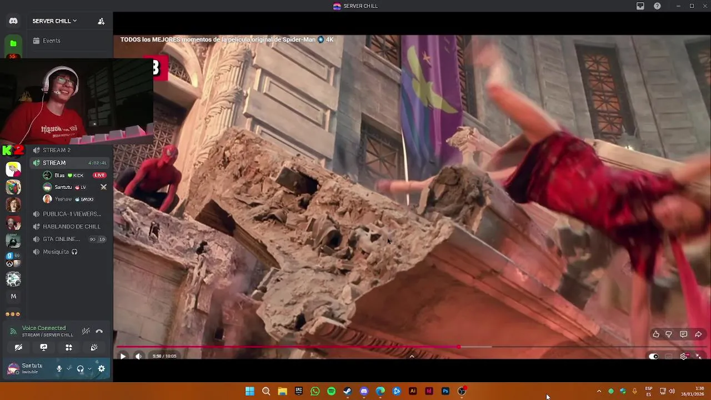The height and width of the screenshot is (400, 711).
Task: Open the video comments icon
Action: click(684, 334)
